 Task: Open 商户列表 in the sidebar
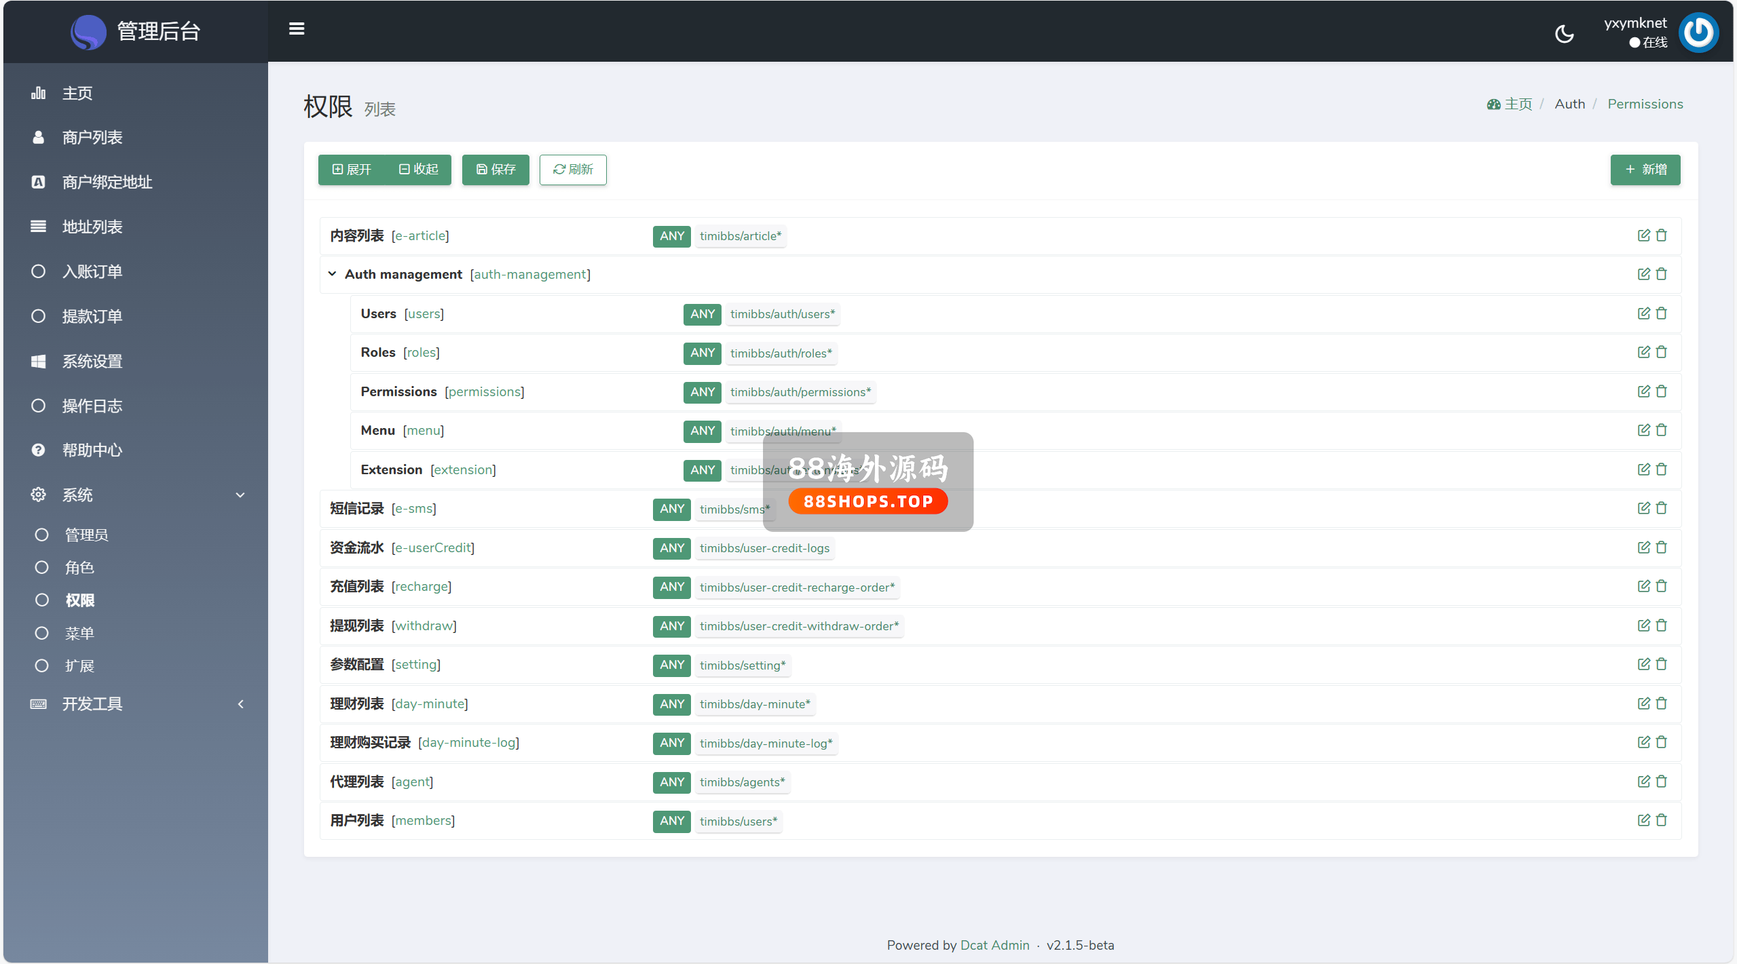pyautogui.click(x=92, y=138)
